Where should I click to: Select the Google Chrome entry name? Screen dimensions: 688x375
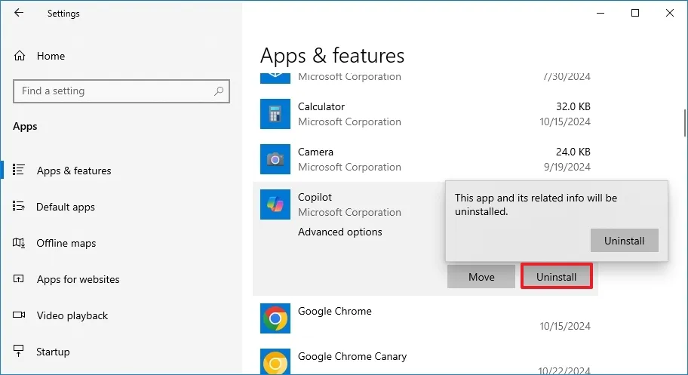point(335,311)
